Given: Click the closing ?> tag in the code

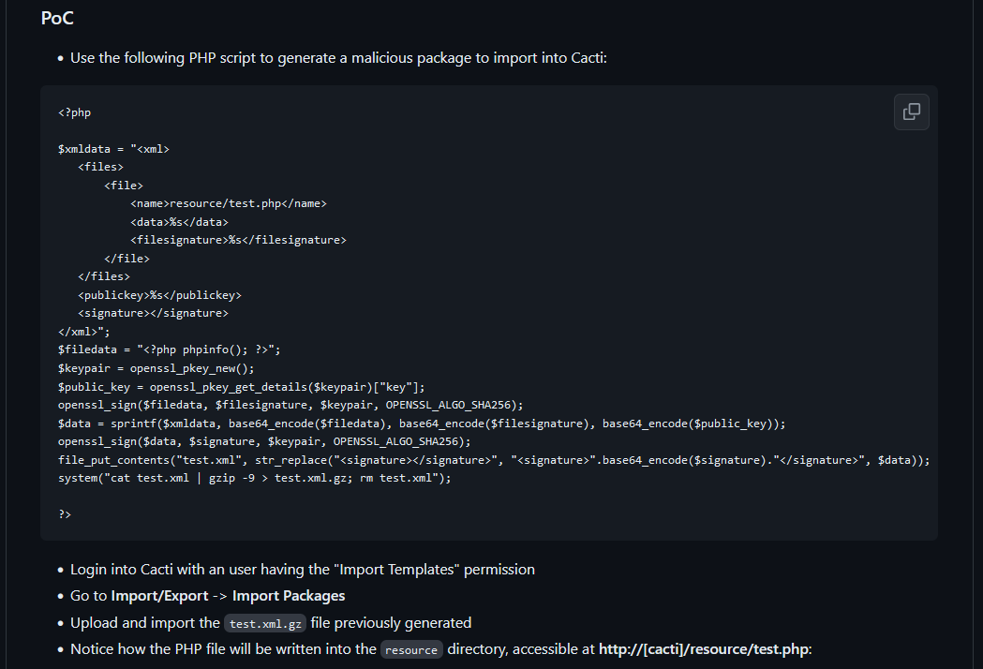Looking at the screenshot, I should [x=65, y=514].
